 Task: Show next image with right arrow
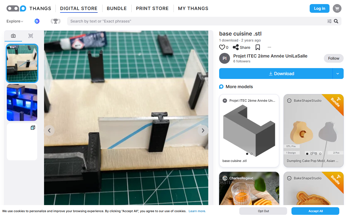tap(203, 130)
